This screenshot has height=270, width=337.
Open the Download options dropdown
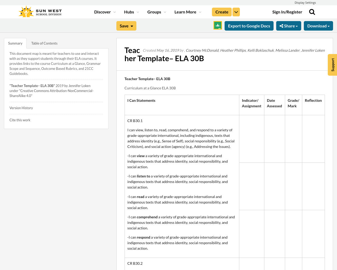tap(318, 26)
